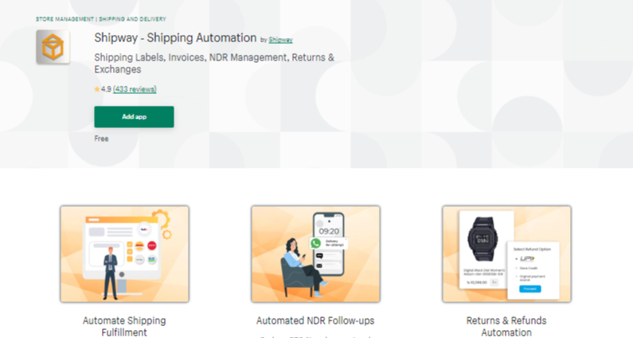Click the green Add app button
The image size is (633, 338).
click(134, 117)
